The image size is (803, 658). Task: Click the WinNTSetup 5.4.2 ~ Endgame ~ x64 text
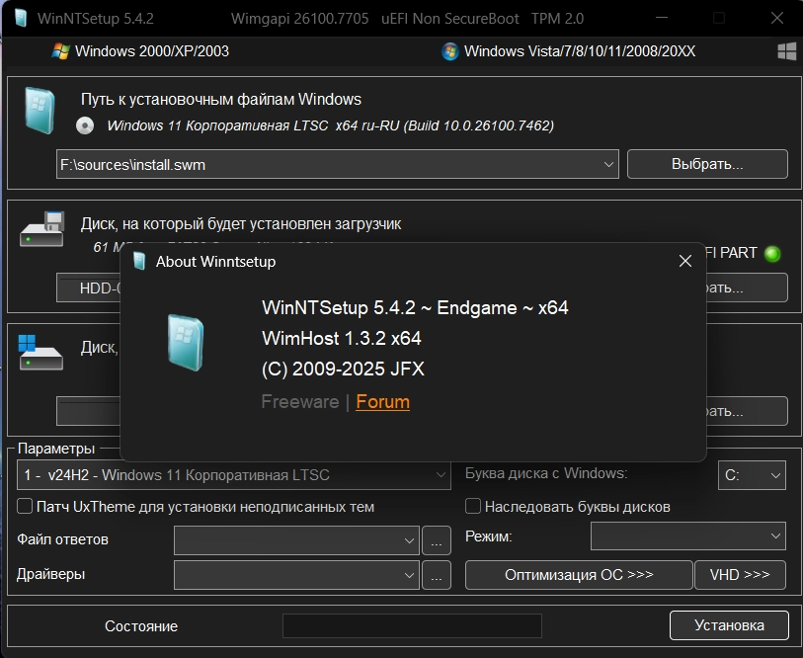(x=415, y=308)
